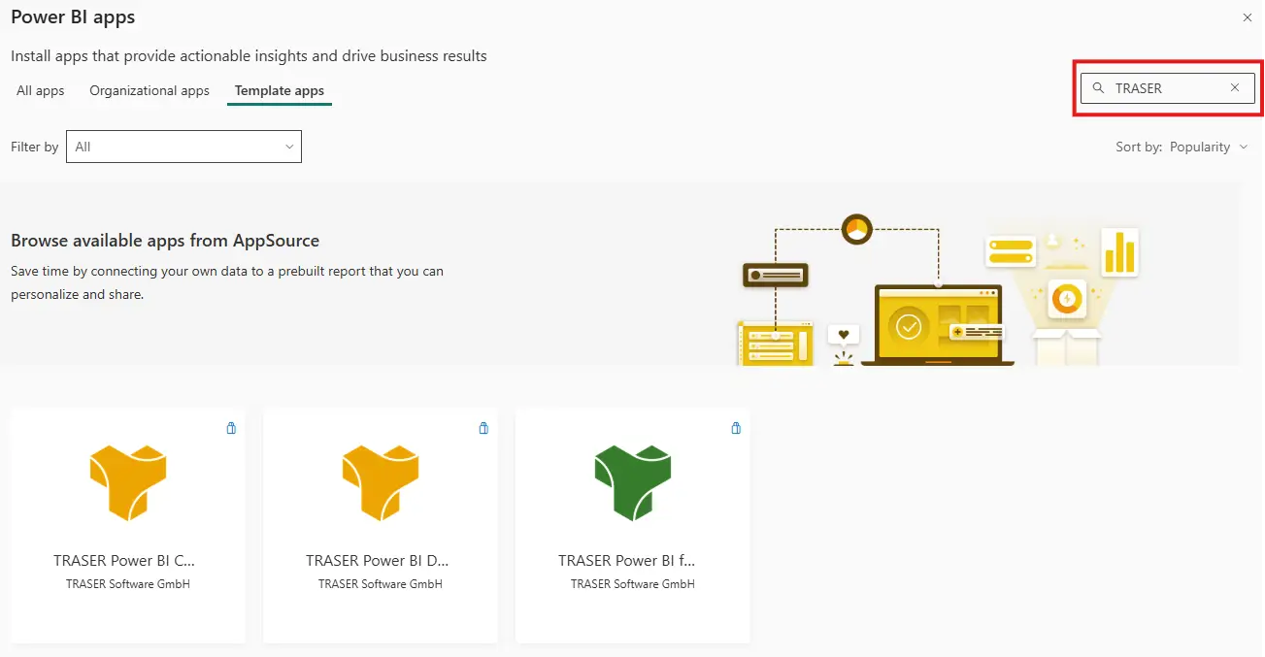Viewport: 1265px width, 657px height.
Task: Click the magnifier icon in the search box
Action: (1098, 87)
